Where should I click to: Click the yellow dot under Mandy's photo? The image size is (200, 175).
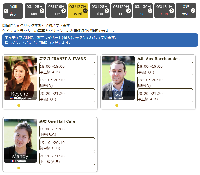[19, 168]
